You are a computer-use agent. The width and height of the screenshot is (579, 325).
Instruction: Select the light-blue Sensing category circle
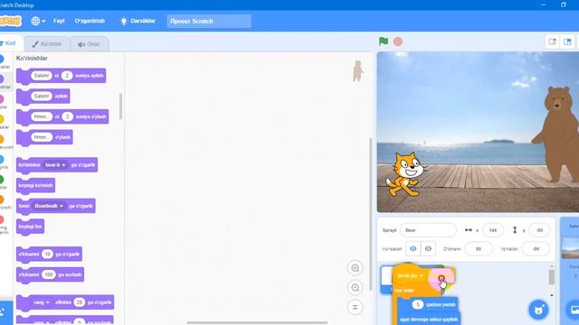coord(2,159)
